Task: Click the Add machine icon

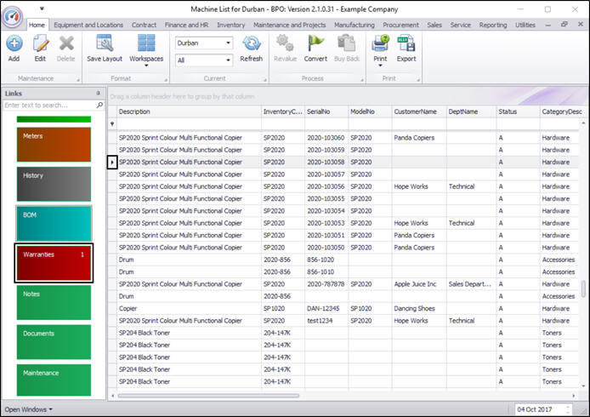Action: coord(14,43)
